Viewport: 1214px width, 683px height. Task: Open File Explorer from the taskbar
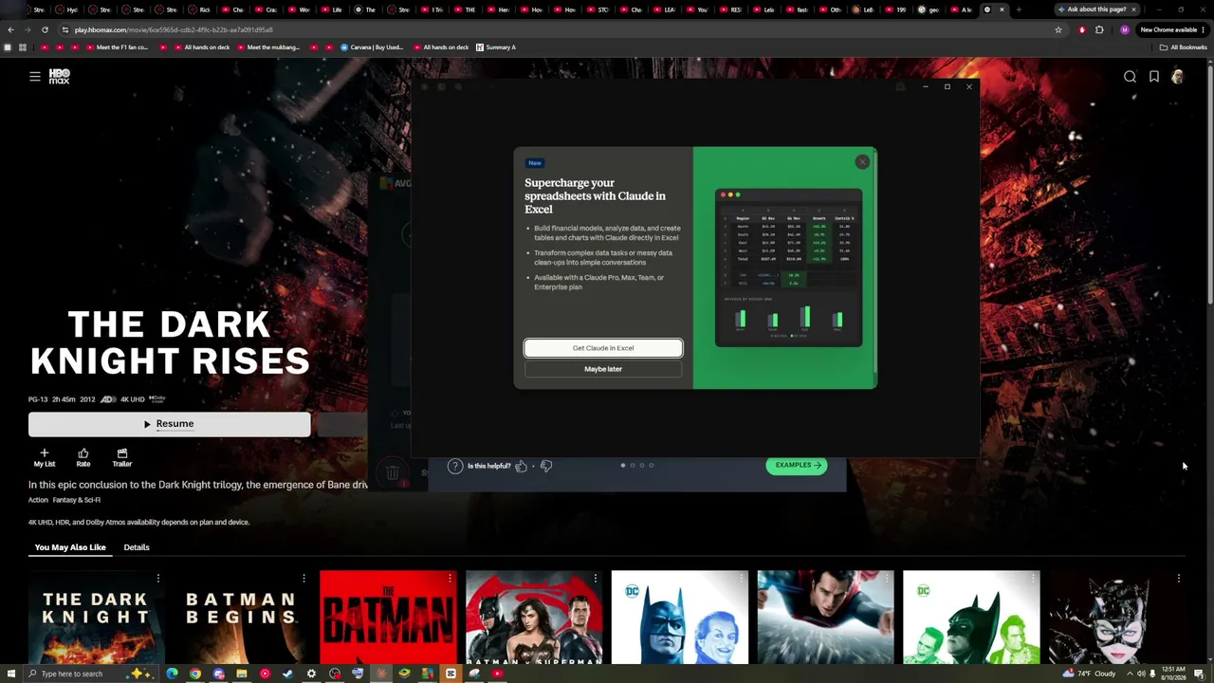[x=242, y=674]
